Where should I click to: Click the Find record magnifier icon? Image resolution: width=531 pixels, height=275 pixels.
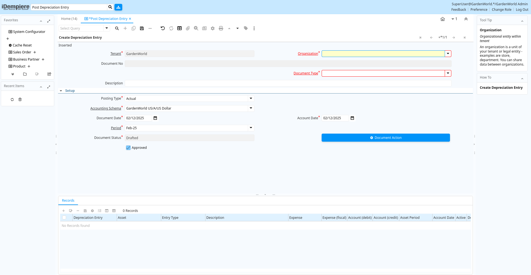117,28
